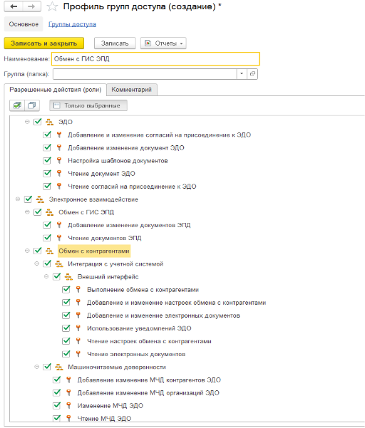Viewport: 365px width, 428px height.
Task: Uncheck all roles using the empty boxes icon
Action: pos(32,105)
